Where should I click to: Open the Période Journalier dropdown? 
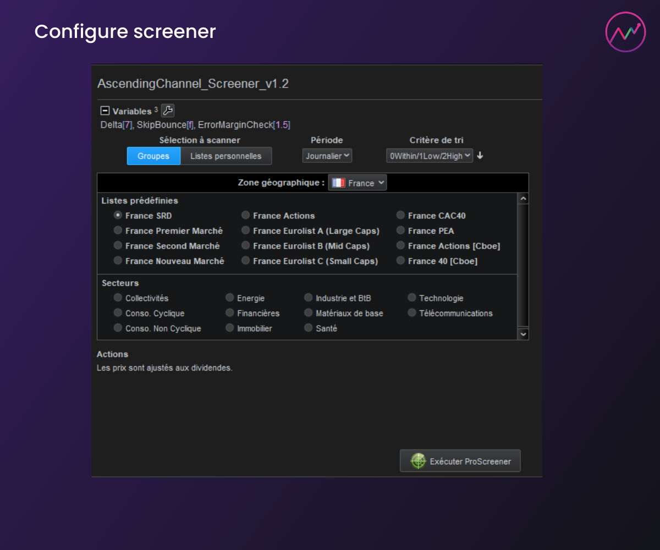coord(327,156)
